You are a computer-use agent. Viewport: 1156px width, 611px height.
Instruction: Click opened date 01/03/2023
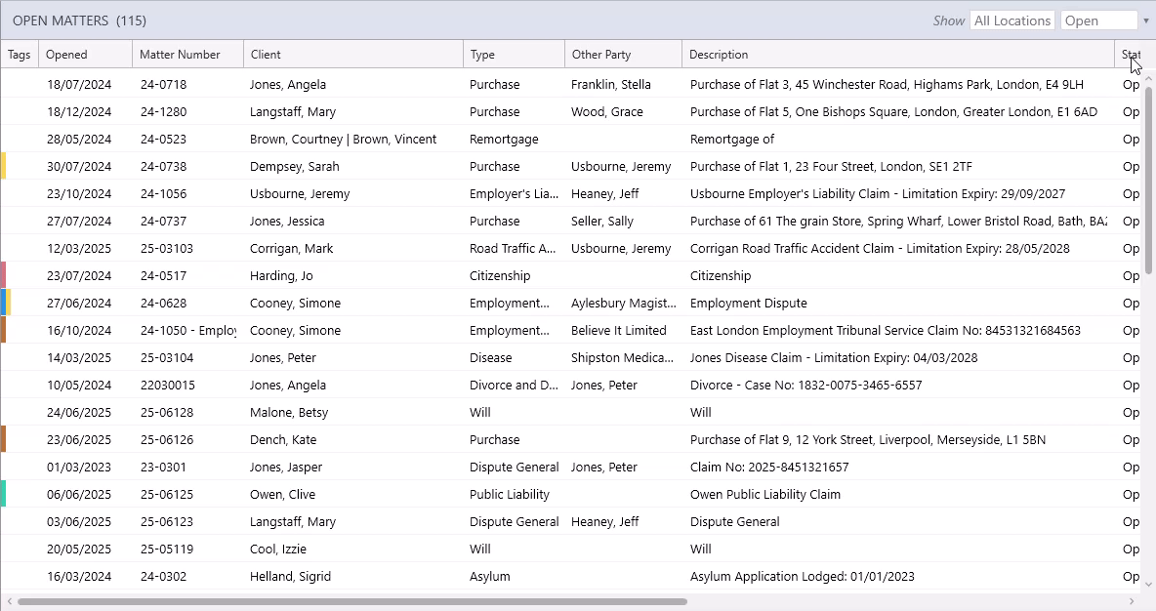point(80,467)
